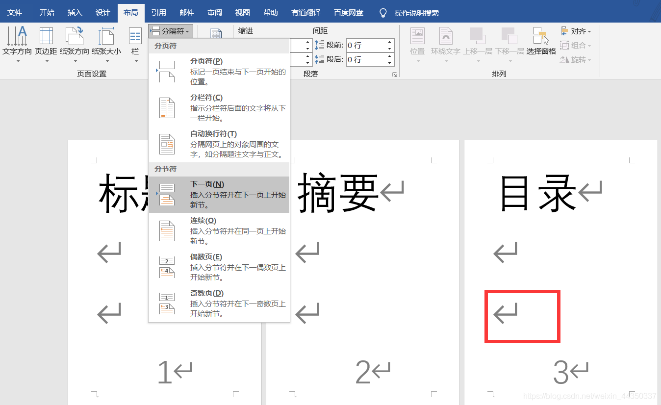Viewport: 661px width, 405px height.
Task: Select 分栏符(C) column break option
Action: click(x=219, y=108)
